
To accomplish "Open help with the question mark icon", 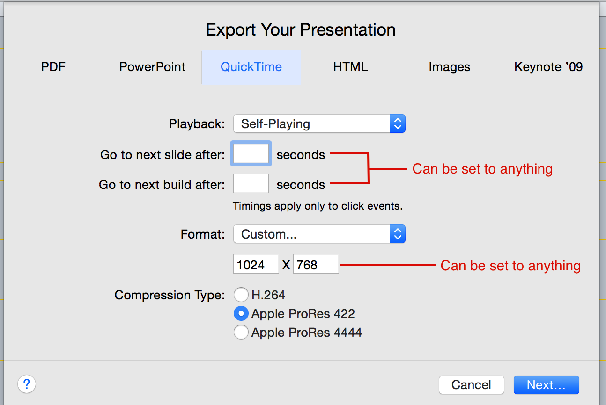I will click(x=27, y=384).
